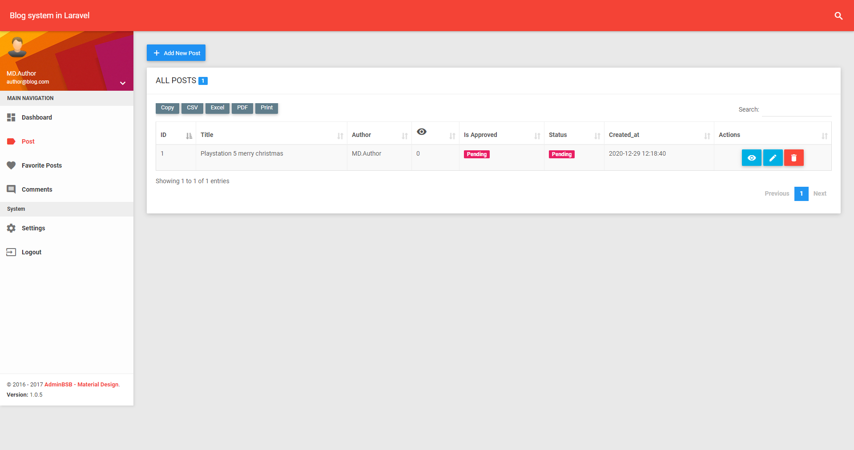
Task: Click 'Showing 1 to 1 of 1 entries' text
Action: point(193,181)
